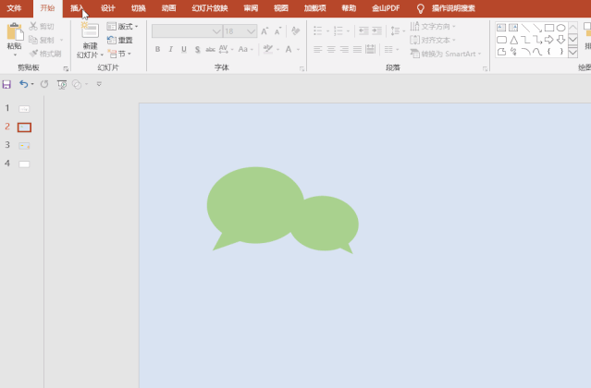The image size is (591, 388).
Task: Open the 版式 layout dropdown
Action: tap(122, 27)
